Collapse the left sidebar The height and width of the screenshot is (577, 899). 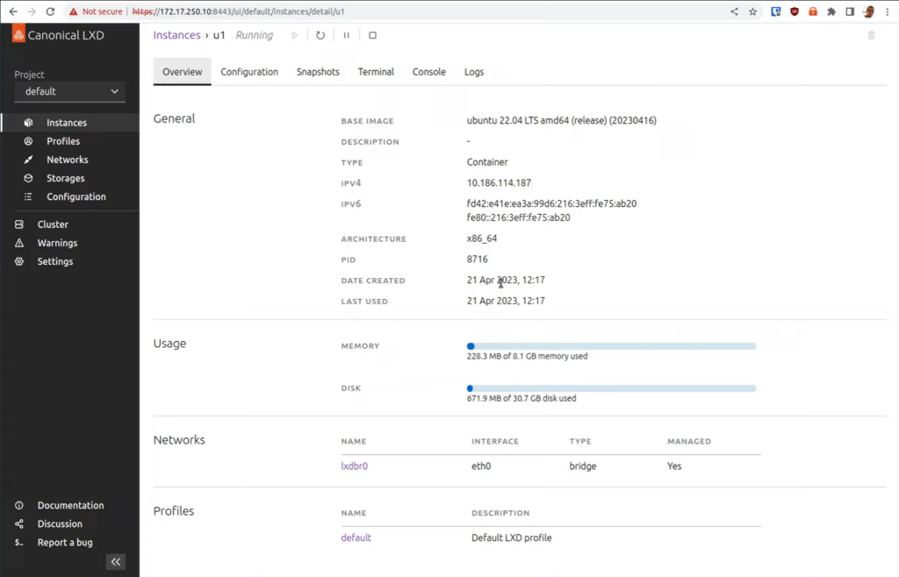(x=115, y=561)
